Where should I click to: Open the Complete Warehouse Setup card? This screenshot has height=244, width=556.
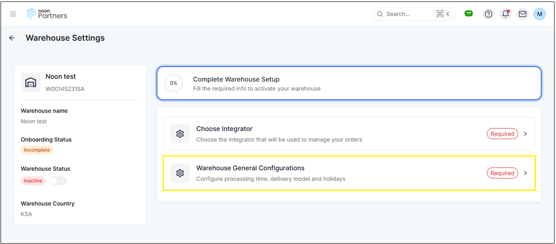[x=349, y=83]
